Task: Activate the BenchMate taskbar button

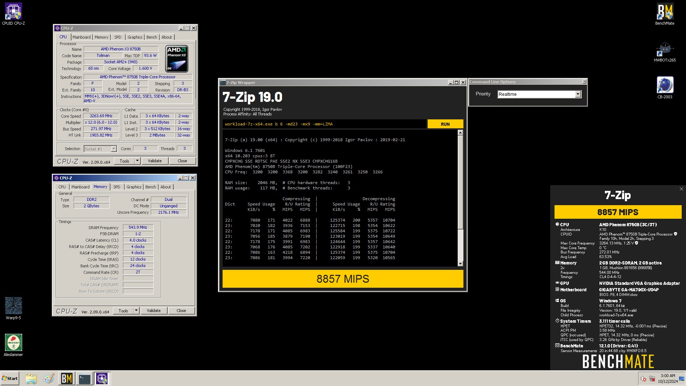Action: pos(66,378)
